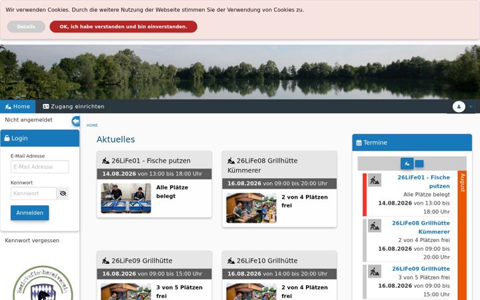Click the HOME breadcrumb link
Screen dimensions: 480x300
pyautogui.click(x=92, y=125)
